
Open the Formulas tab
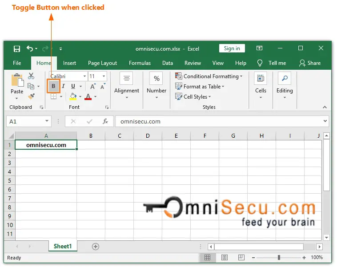(x=140, y=63)
